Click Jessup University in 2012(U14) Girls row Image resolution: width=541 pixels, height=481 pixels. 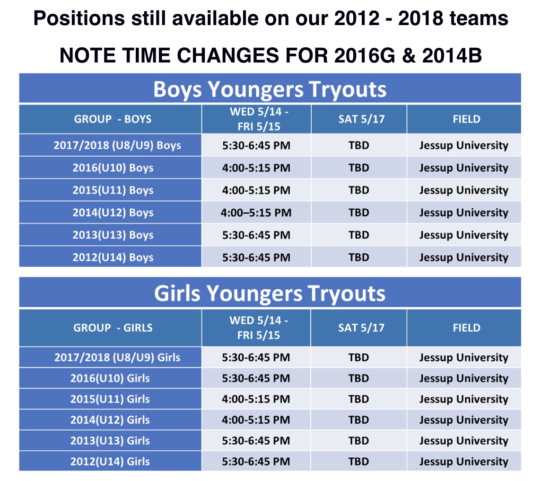[464, 461]
